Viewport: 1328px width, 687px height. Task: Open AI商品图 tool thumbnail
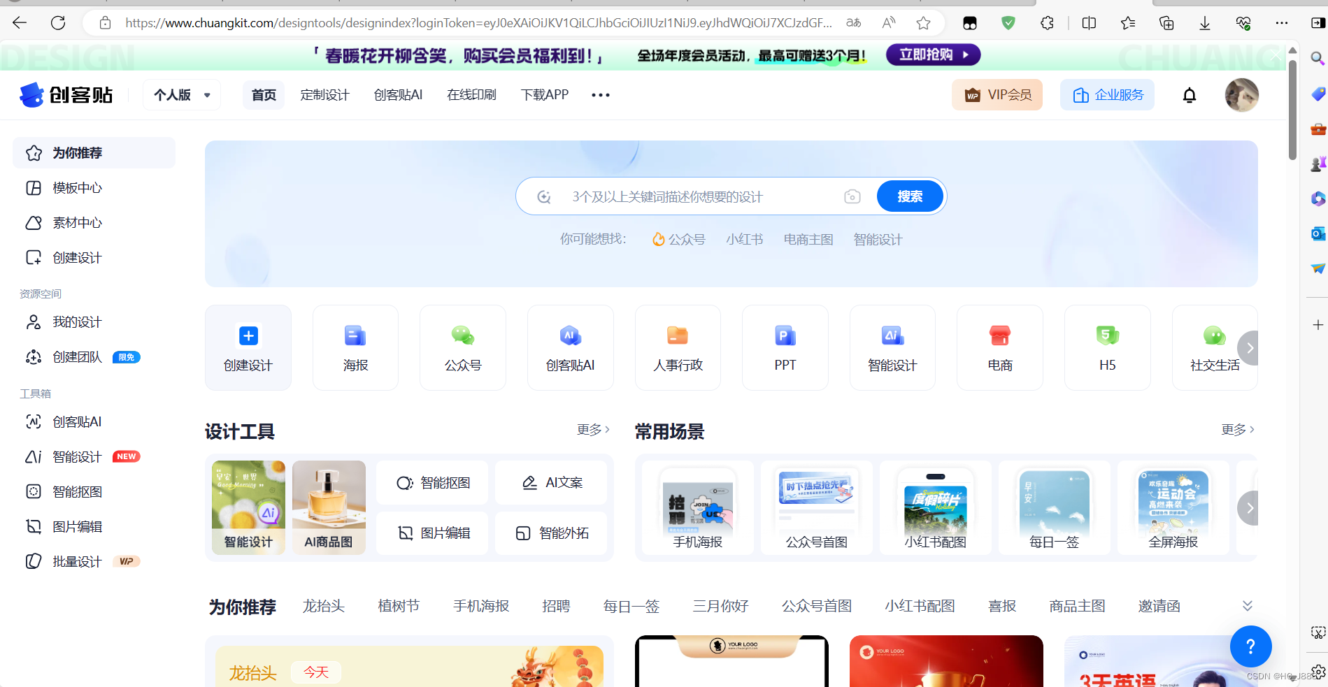(x=329, y=508)
